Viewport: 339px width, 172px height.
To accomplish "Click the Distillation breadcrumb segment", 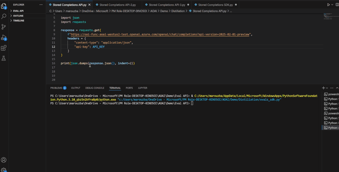I will 178,11.
